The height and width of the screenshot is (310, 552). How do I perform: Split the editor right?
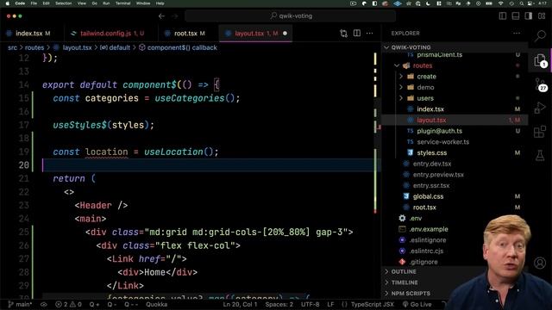pos(356,33)
